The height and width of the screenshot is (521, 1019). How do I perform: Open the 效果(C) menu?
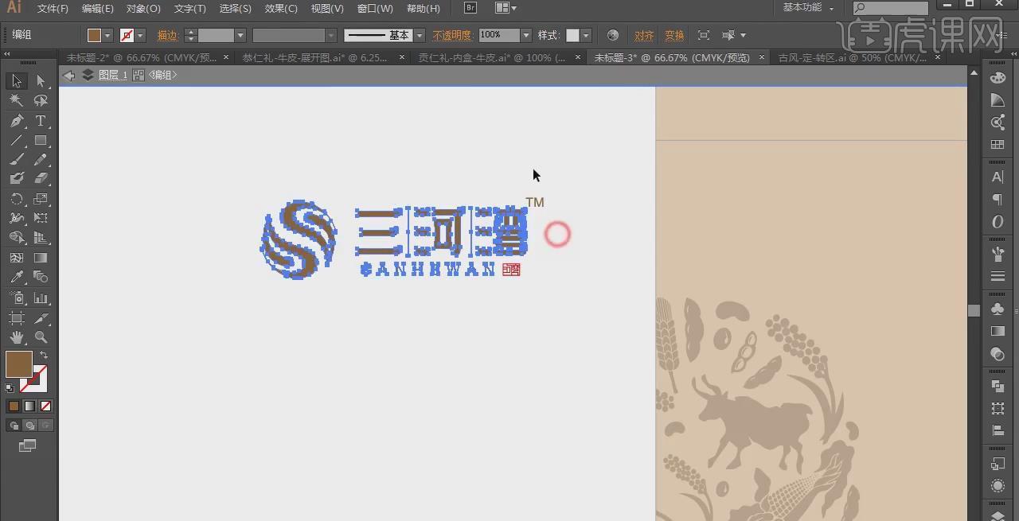pyautogui.click(x=281, y=9)
